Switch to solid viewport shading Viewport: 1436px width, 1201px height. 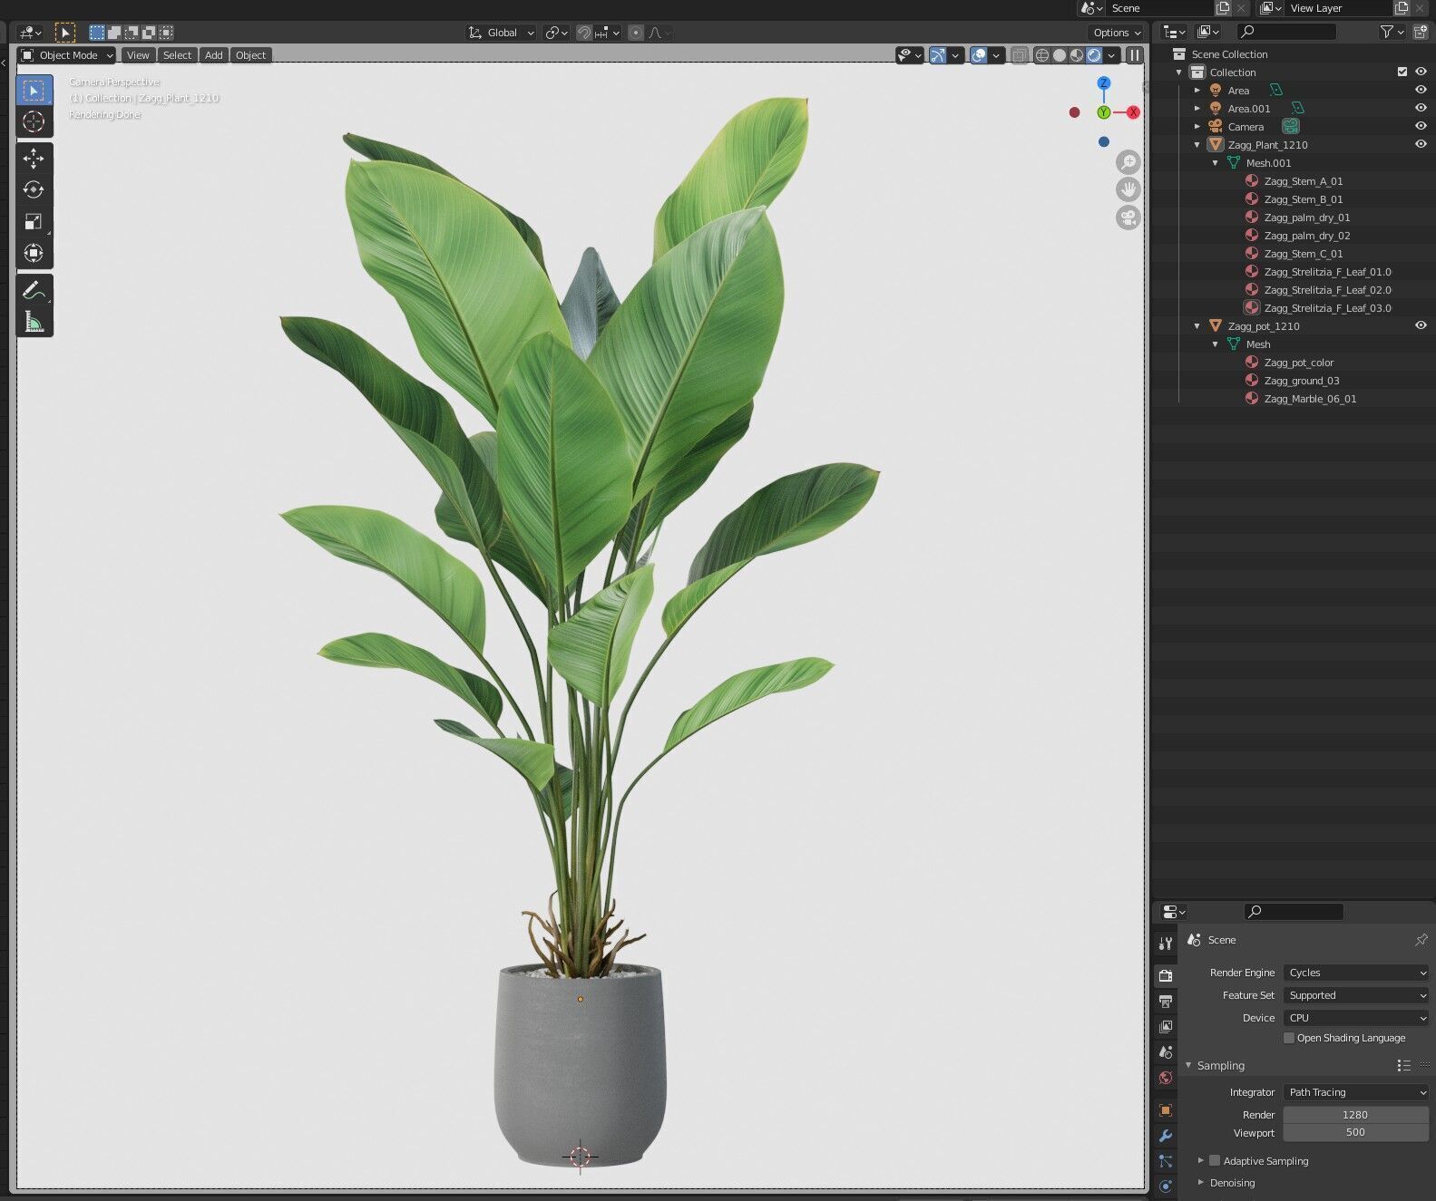[x=1060, y=55]
